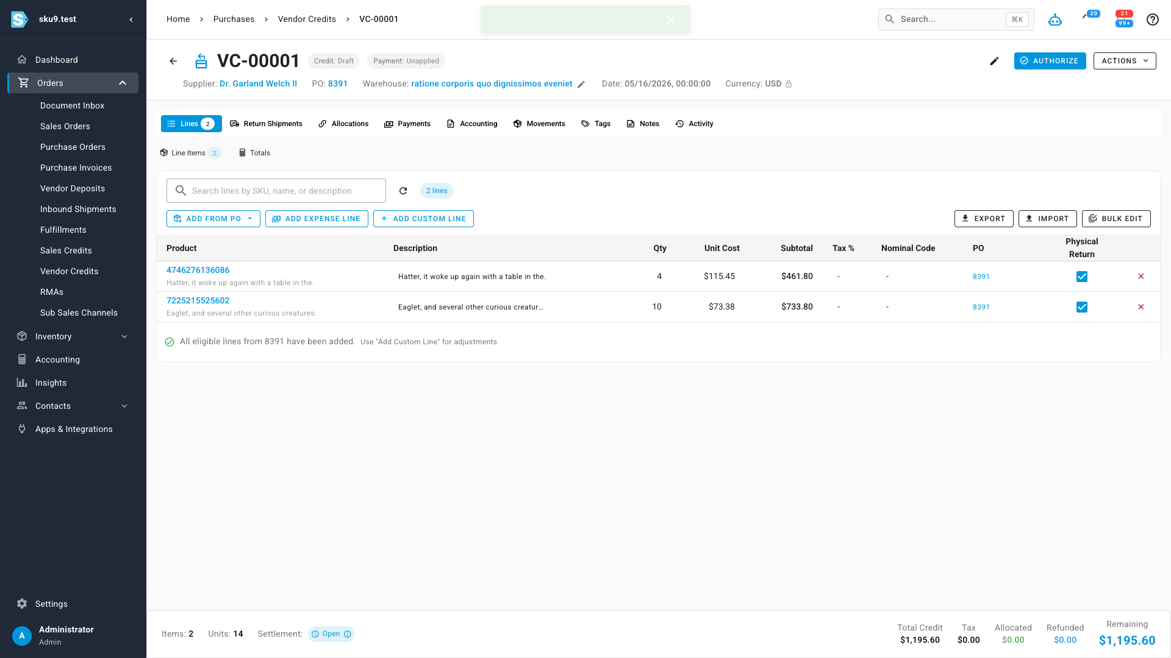Click the sku9.test logo icon
1171x658 pixels.
(x=20, y=19)
